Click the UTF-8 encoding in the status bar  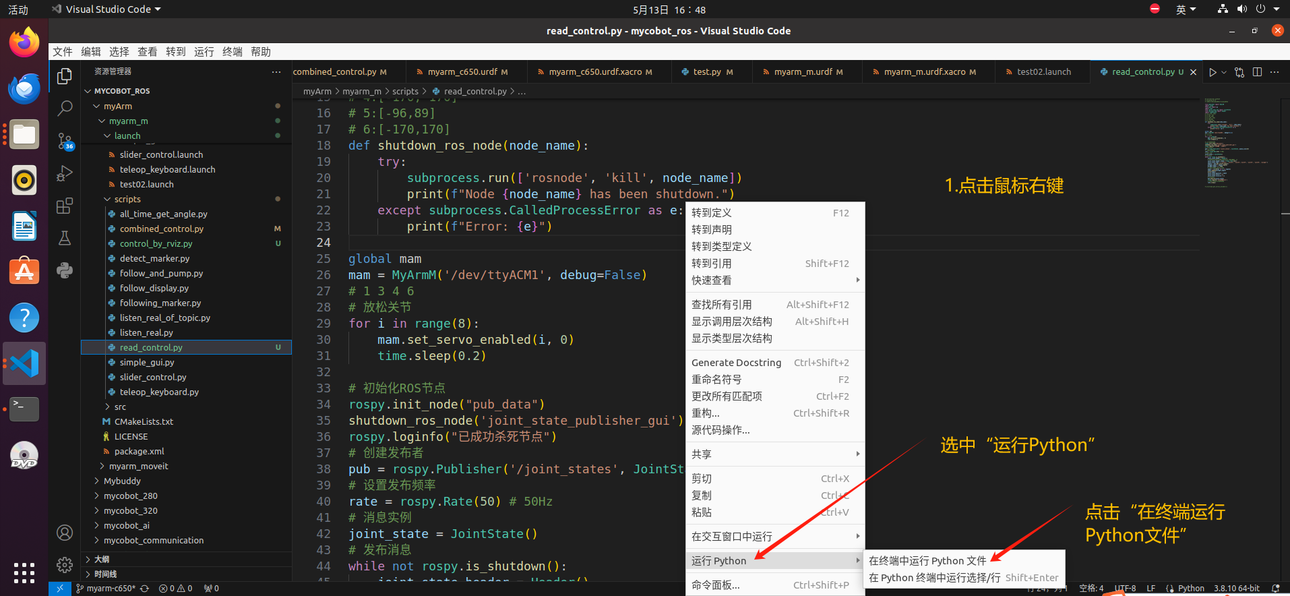pyautogui.click(x=1125, y=589)
